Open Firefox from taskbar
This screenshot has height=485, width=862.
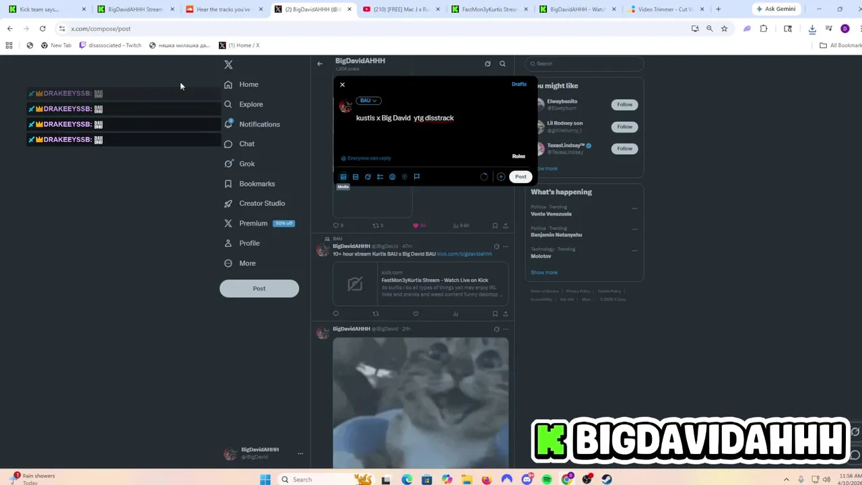point(487,480)
